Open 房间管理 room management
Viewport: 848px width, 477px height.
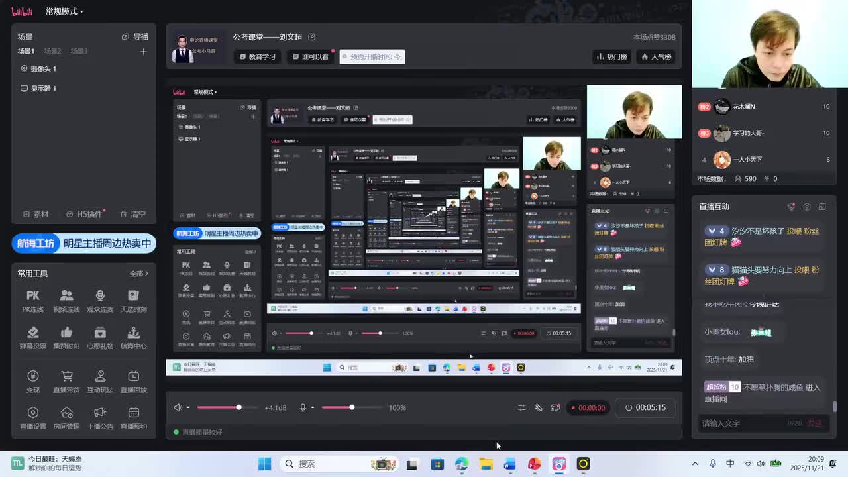(66, 419)
